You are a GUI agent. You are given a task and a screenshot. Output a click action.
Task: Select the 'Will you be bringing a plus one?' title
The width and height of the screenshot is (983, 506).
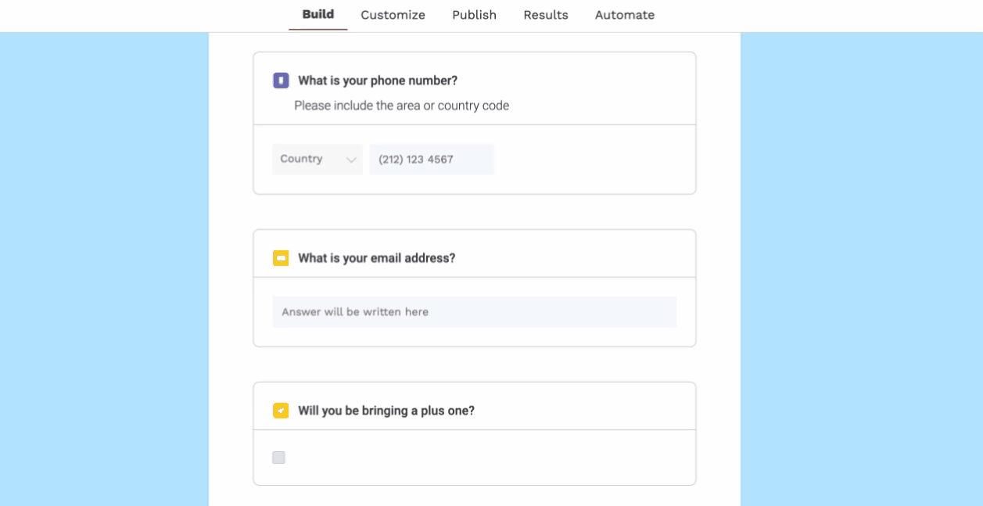pos(386,411)
